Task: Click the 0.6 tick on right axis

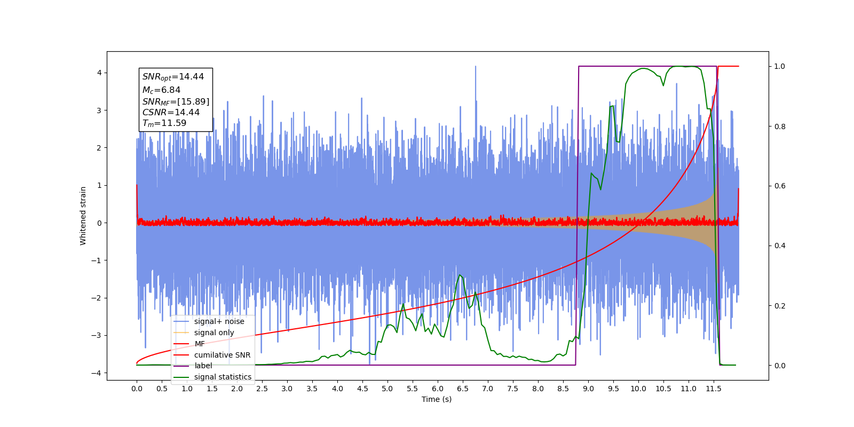Action: click(780, 186)
